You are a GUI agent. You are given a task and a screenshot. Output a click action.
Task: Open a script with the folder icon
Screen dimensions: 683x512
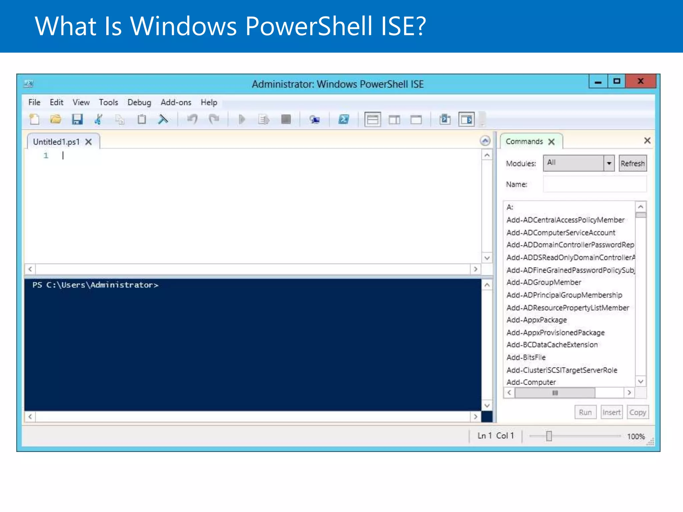pos(56,119)
